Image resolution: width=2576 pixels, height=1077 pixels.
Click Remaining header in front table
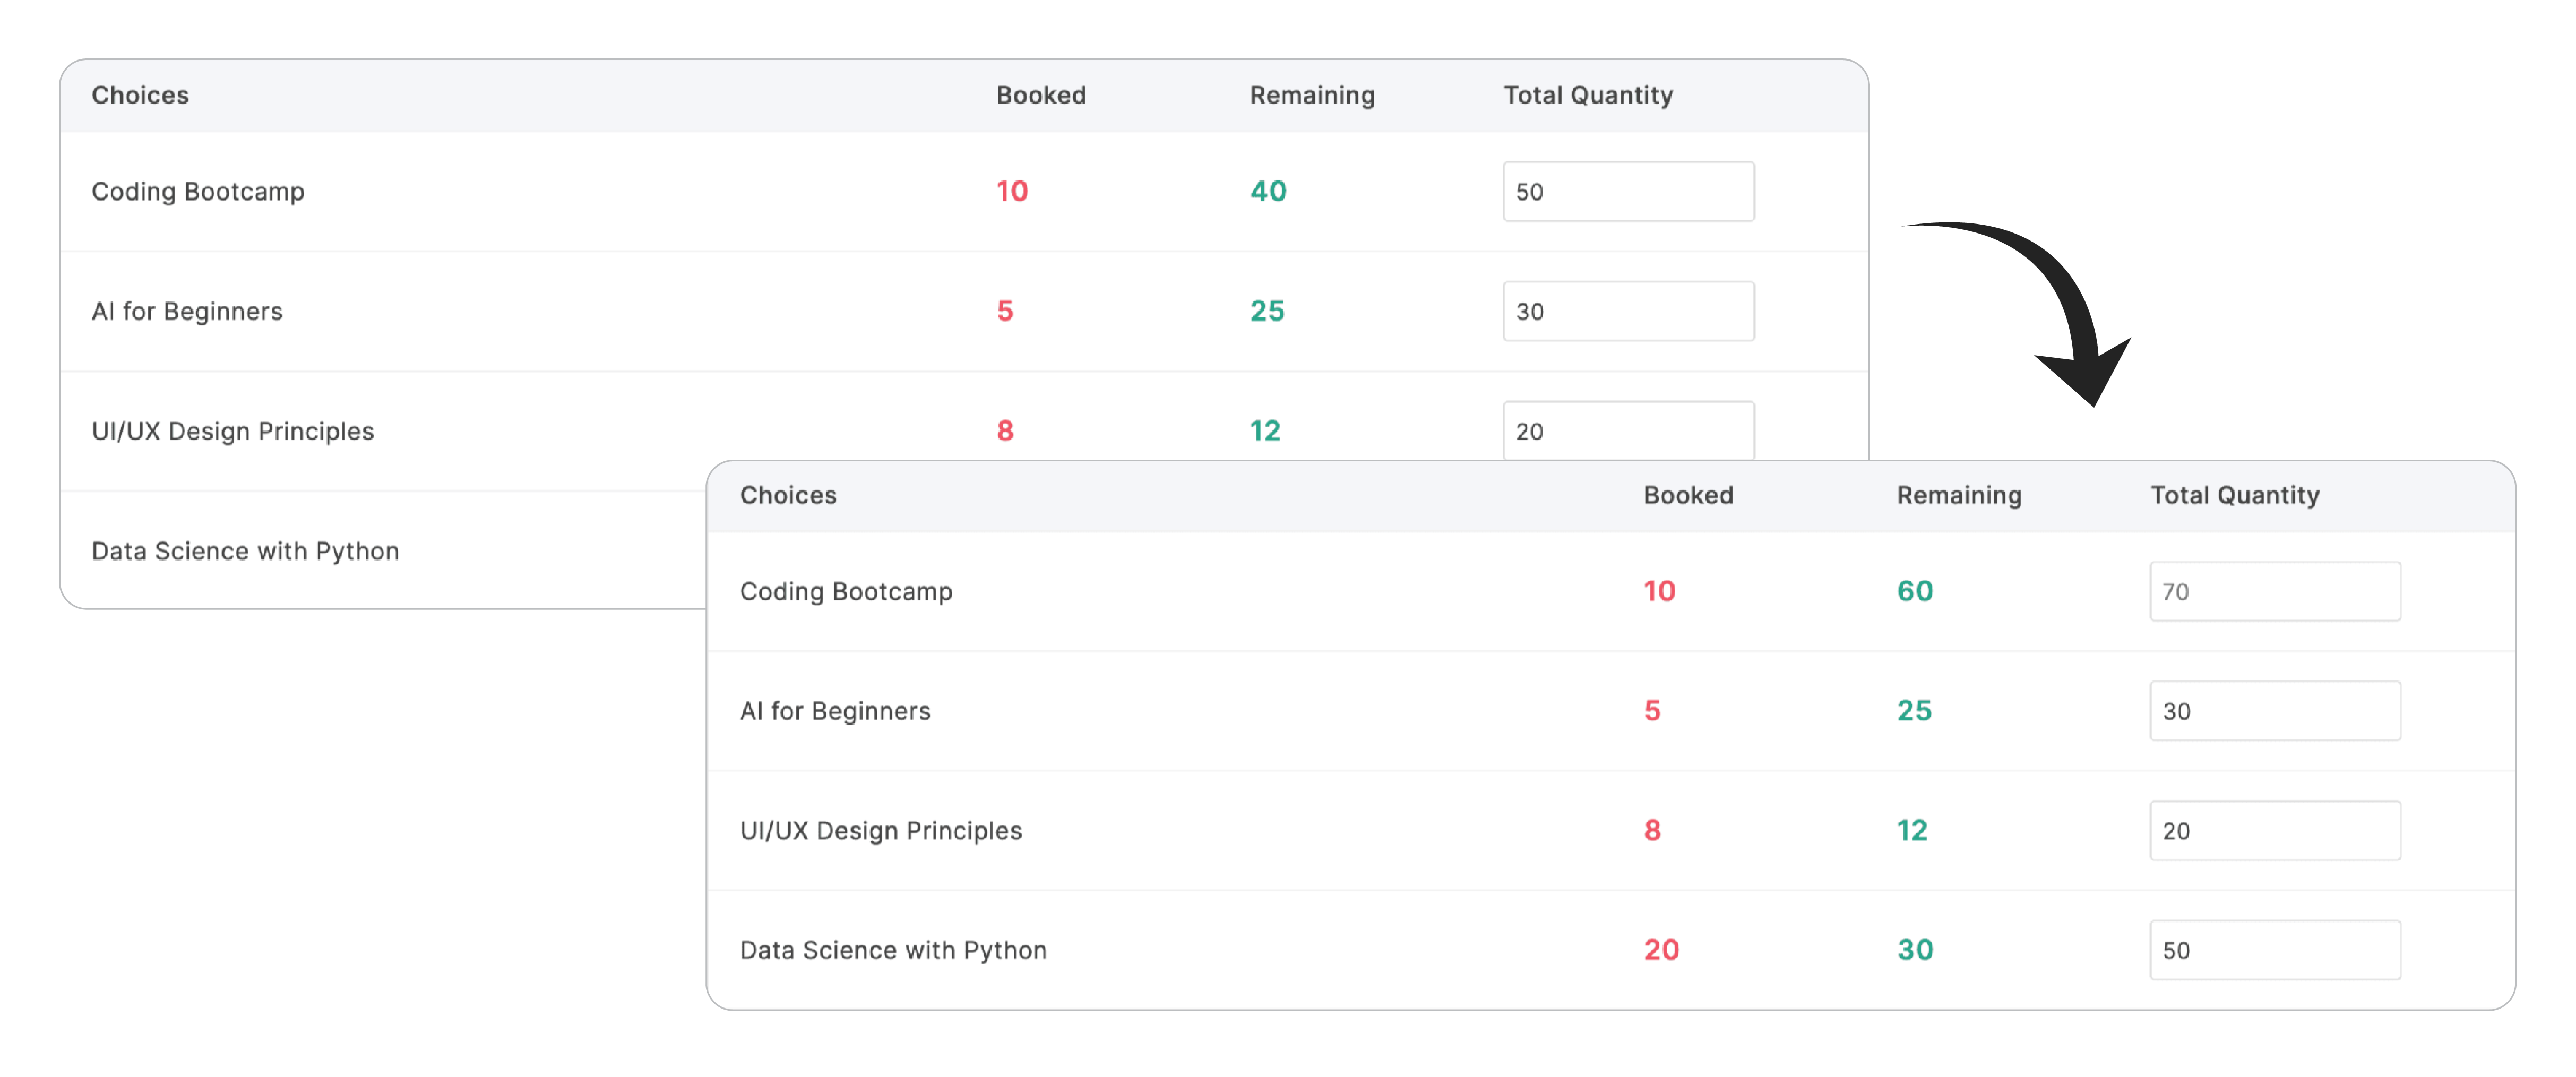pyautogui.click(x=1958, y=495)
